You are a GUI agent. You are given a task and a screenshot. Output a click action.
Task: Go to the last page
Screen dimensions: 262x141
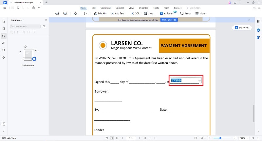145,138
